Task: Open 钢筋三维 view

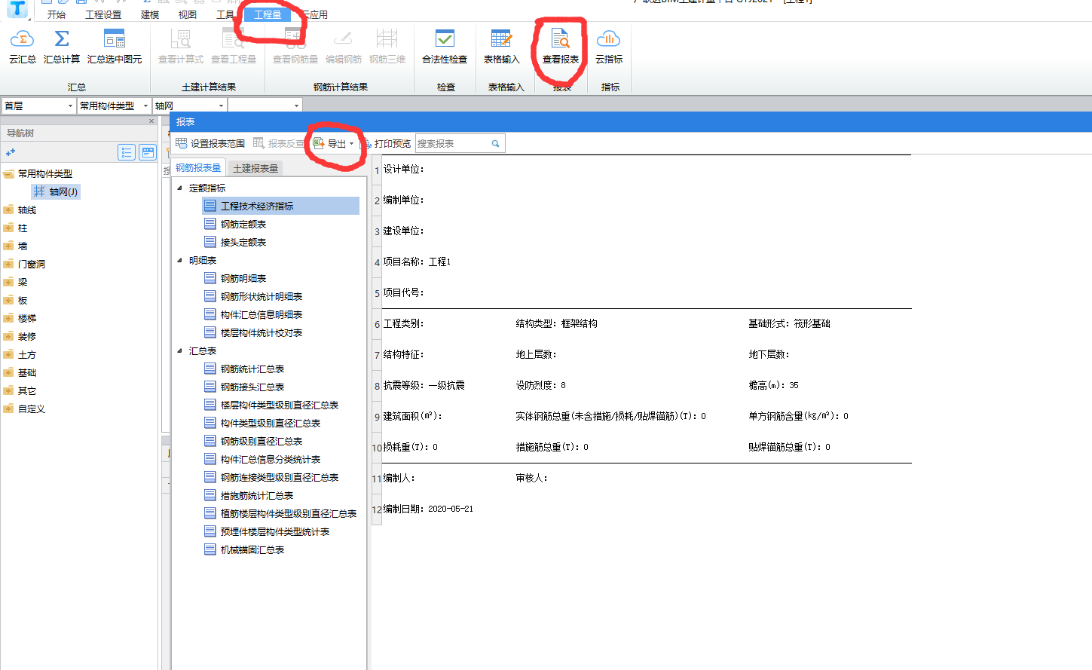Action: click(387, 46)
